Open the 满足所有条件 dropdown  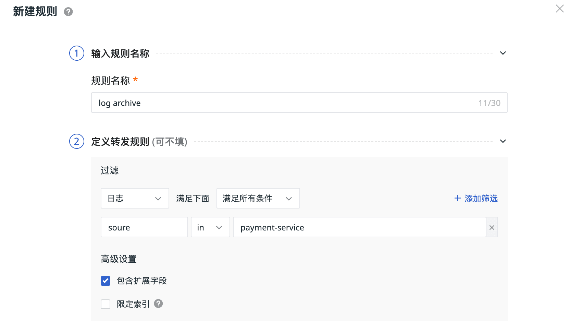[x=258, y=198]
